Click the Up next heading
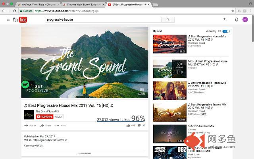The height and width of the screenshot is (159, 254). pos(158,31)
